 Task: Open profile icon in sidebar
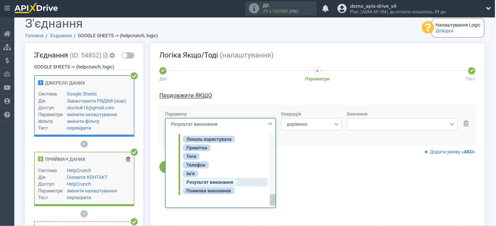coord(7,101)
